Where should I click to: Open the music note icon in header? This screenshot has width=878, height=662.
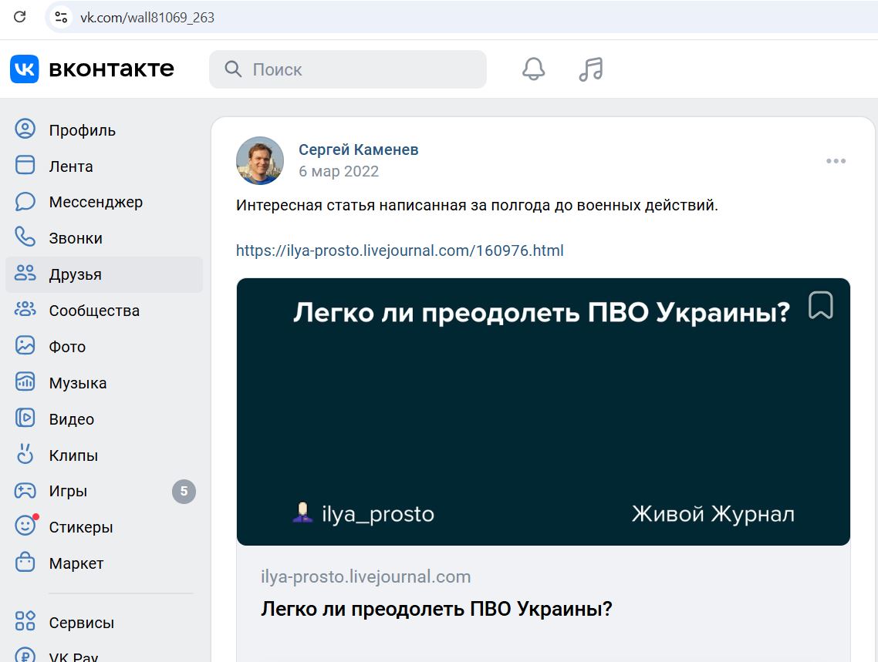click(591, 69)
